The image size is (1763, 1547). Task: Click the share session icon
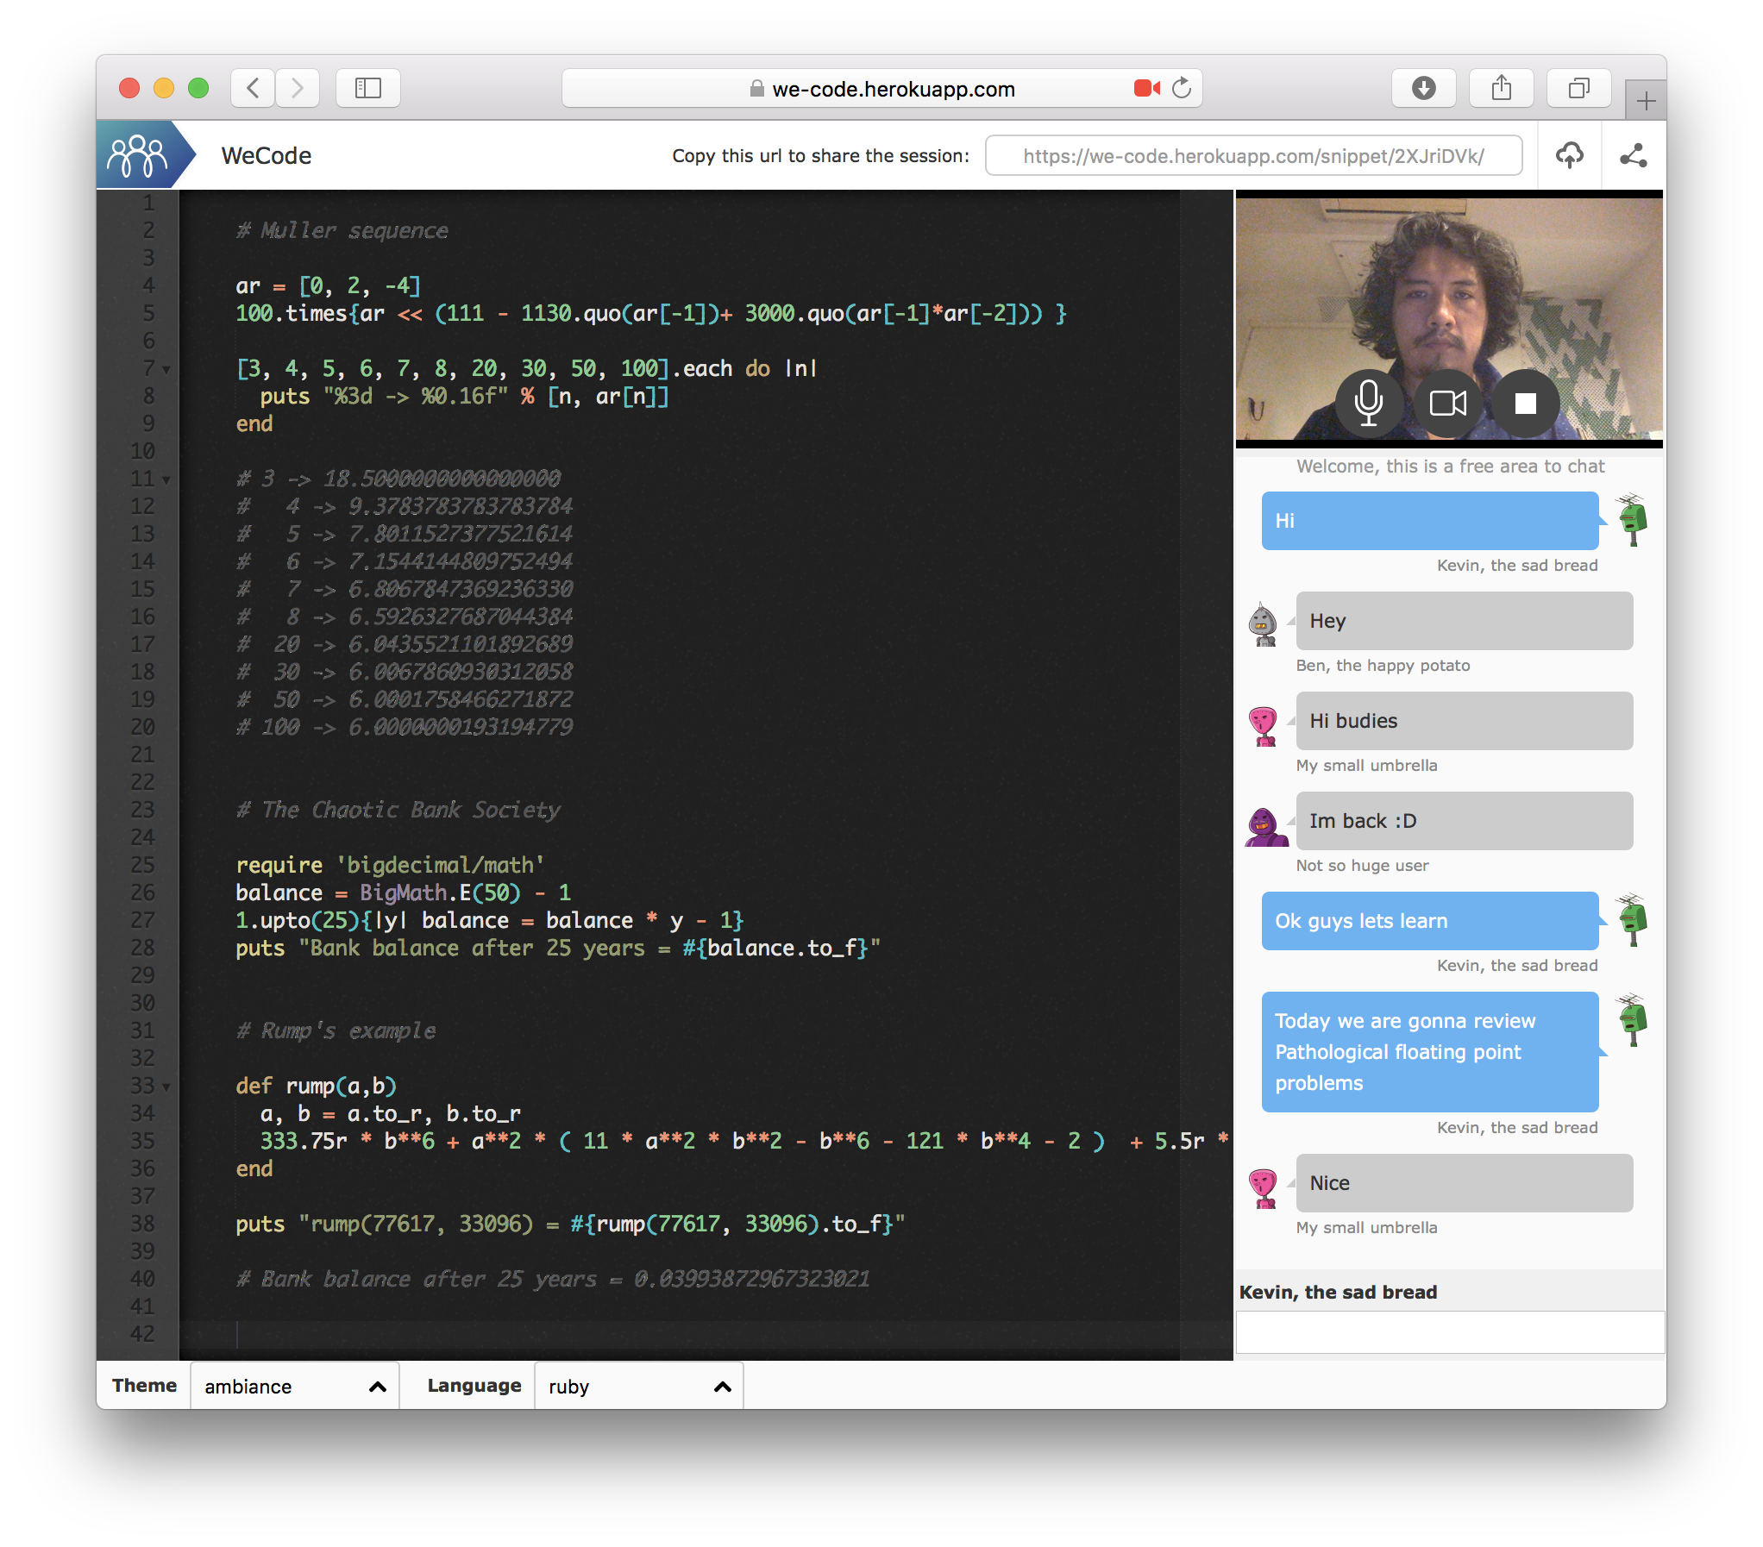coord(1633,156)
